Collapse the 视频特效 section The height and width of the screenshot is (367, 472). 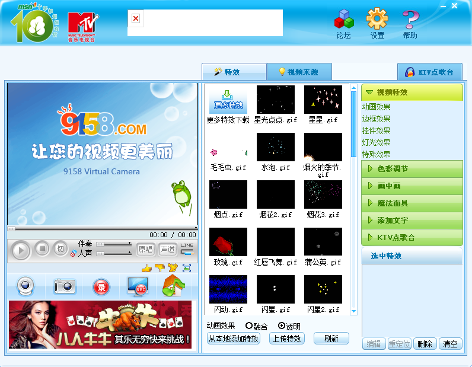pos(412,92)
